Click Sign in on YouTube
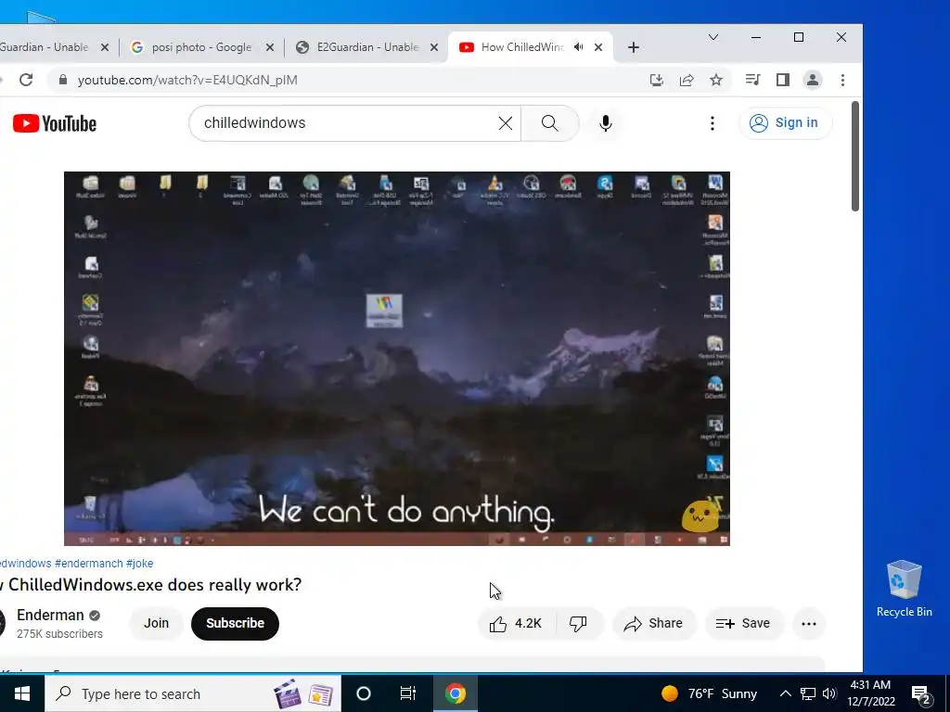This screenshot has width=950, height=712. pyautogui.click(x=785, y=123)
